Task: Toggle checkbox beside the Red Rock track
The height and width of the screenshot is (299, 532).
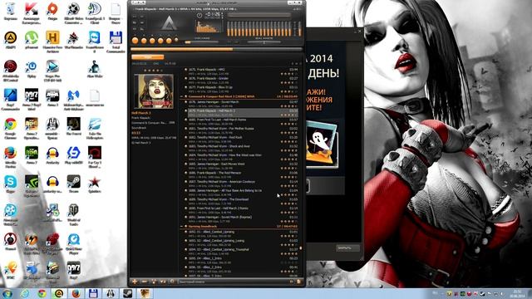Action: coord(186,137)
